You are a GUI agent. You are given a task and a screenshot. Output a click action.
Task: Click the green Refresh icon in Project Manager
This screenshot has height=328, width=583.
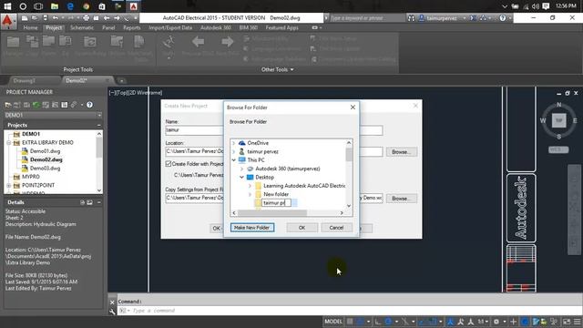[36, 105]
